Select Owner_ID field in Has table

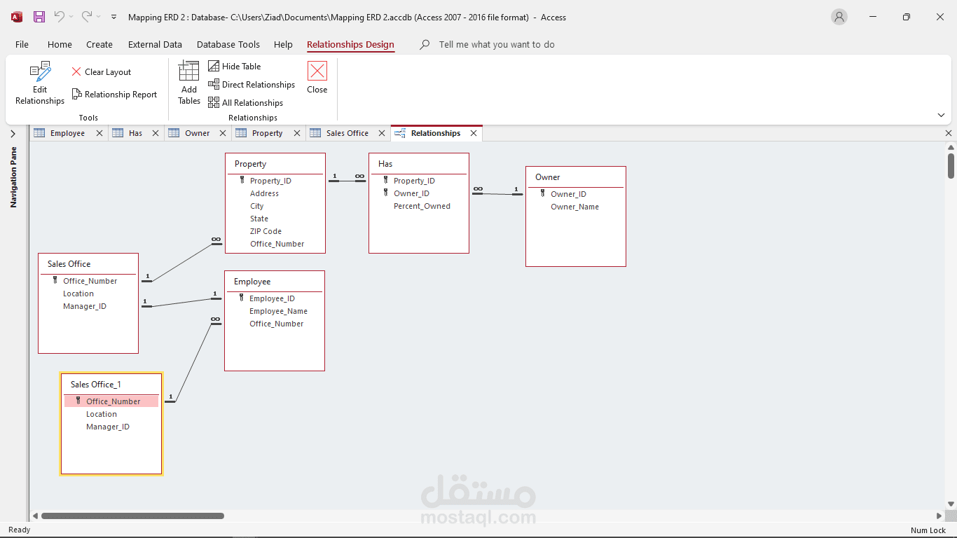[411, 193]
